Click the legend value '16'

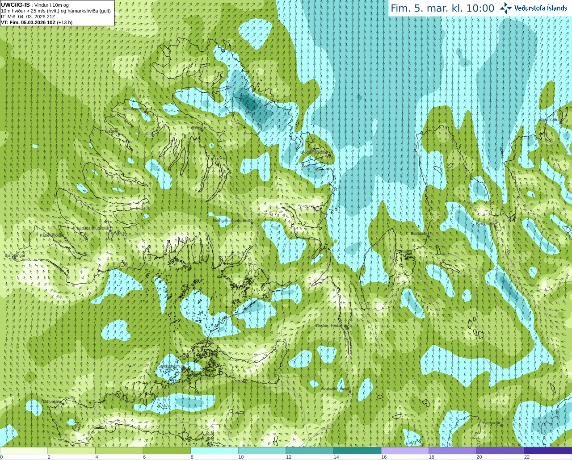coord(384,457)
